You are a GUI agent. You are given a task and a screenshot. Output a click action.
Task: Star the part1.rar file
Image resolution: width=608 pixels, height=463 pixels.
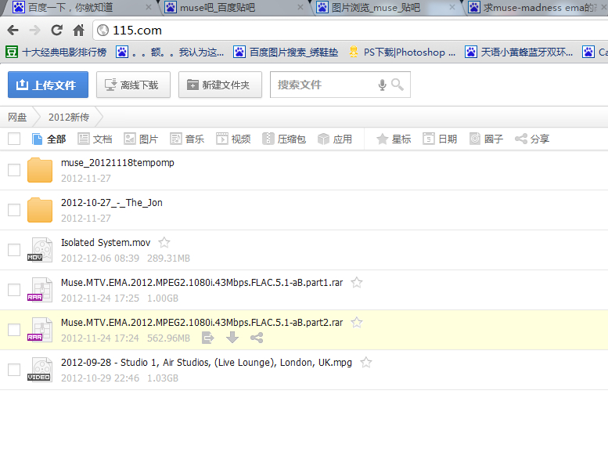(357, 283)
